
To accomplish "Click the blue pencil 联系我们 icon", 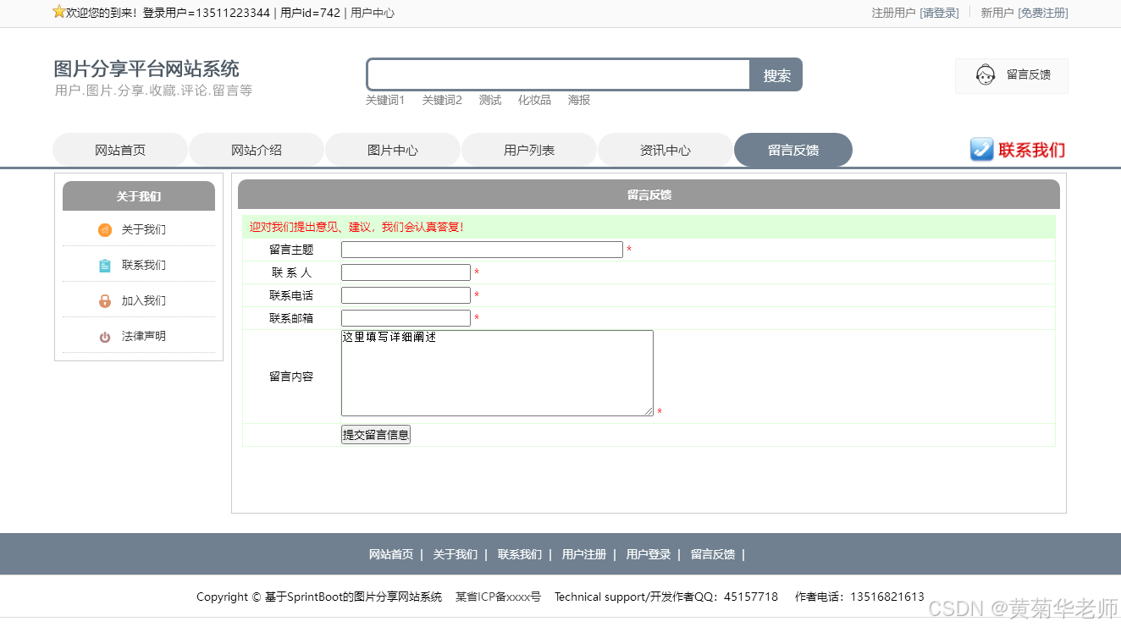I will tap(981, 150).
